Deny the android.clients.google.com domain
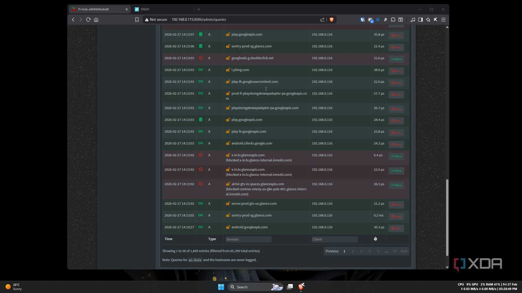 pos(396,145)
